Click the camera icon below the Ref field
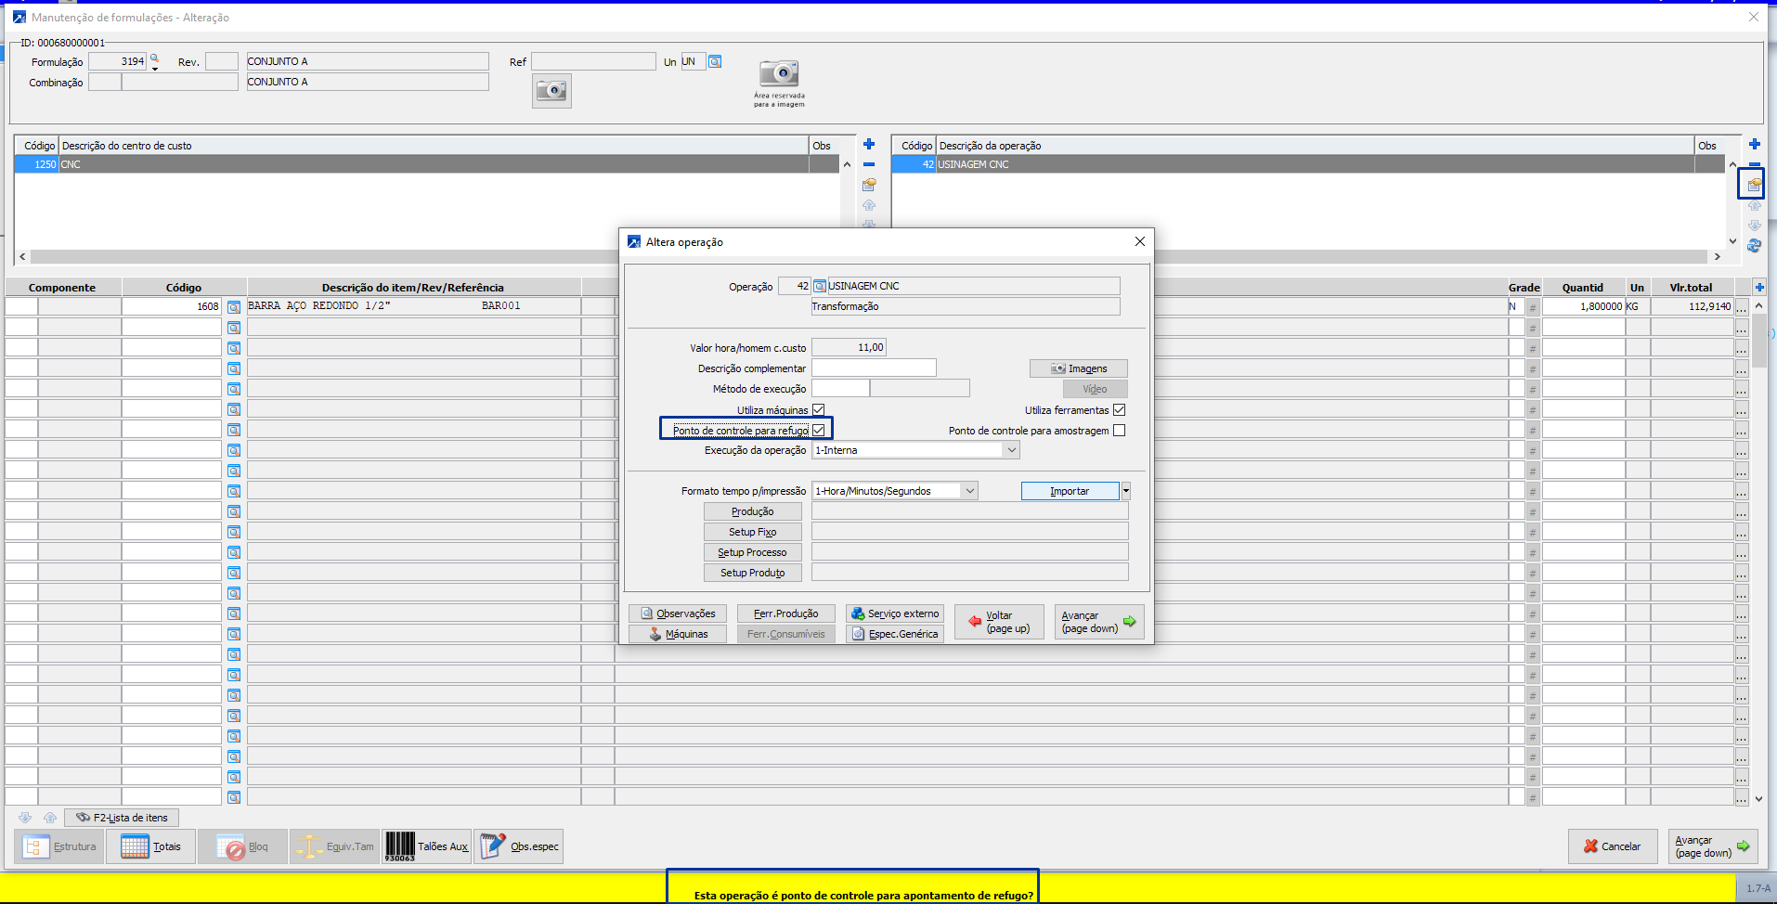Screen dimensions: 1777x904 click(x=551, y=91)
